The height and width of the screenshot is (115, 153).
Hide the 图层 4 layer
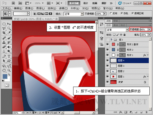[108, 60]
